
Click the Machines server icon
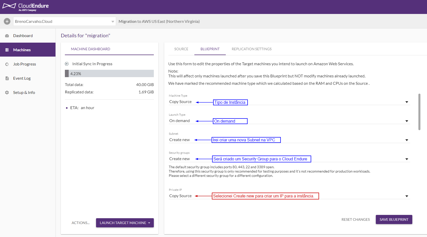tap(7, 50)
